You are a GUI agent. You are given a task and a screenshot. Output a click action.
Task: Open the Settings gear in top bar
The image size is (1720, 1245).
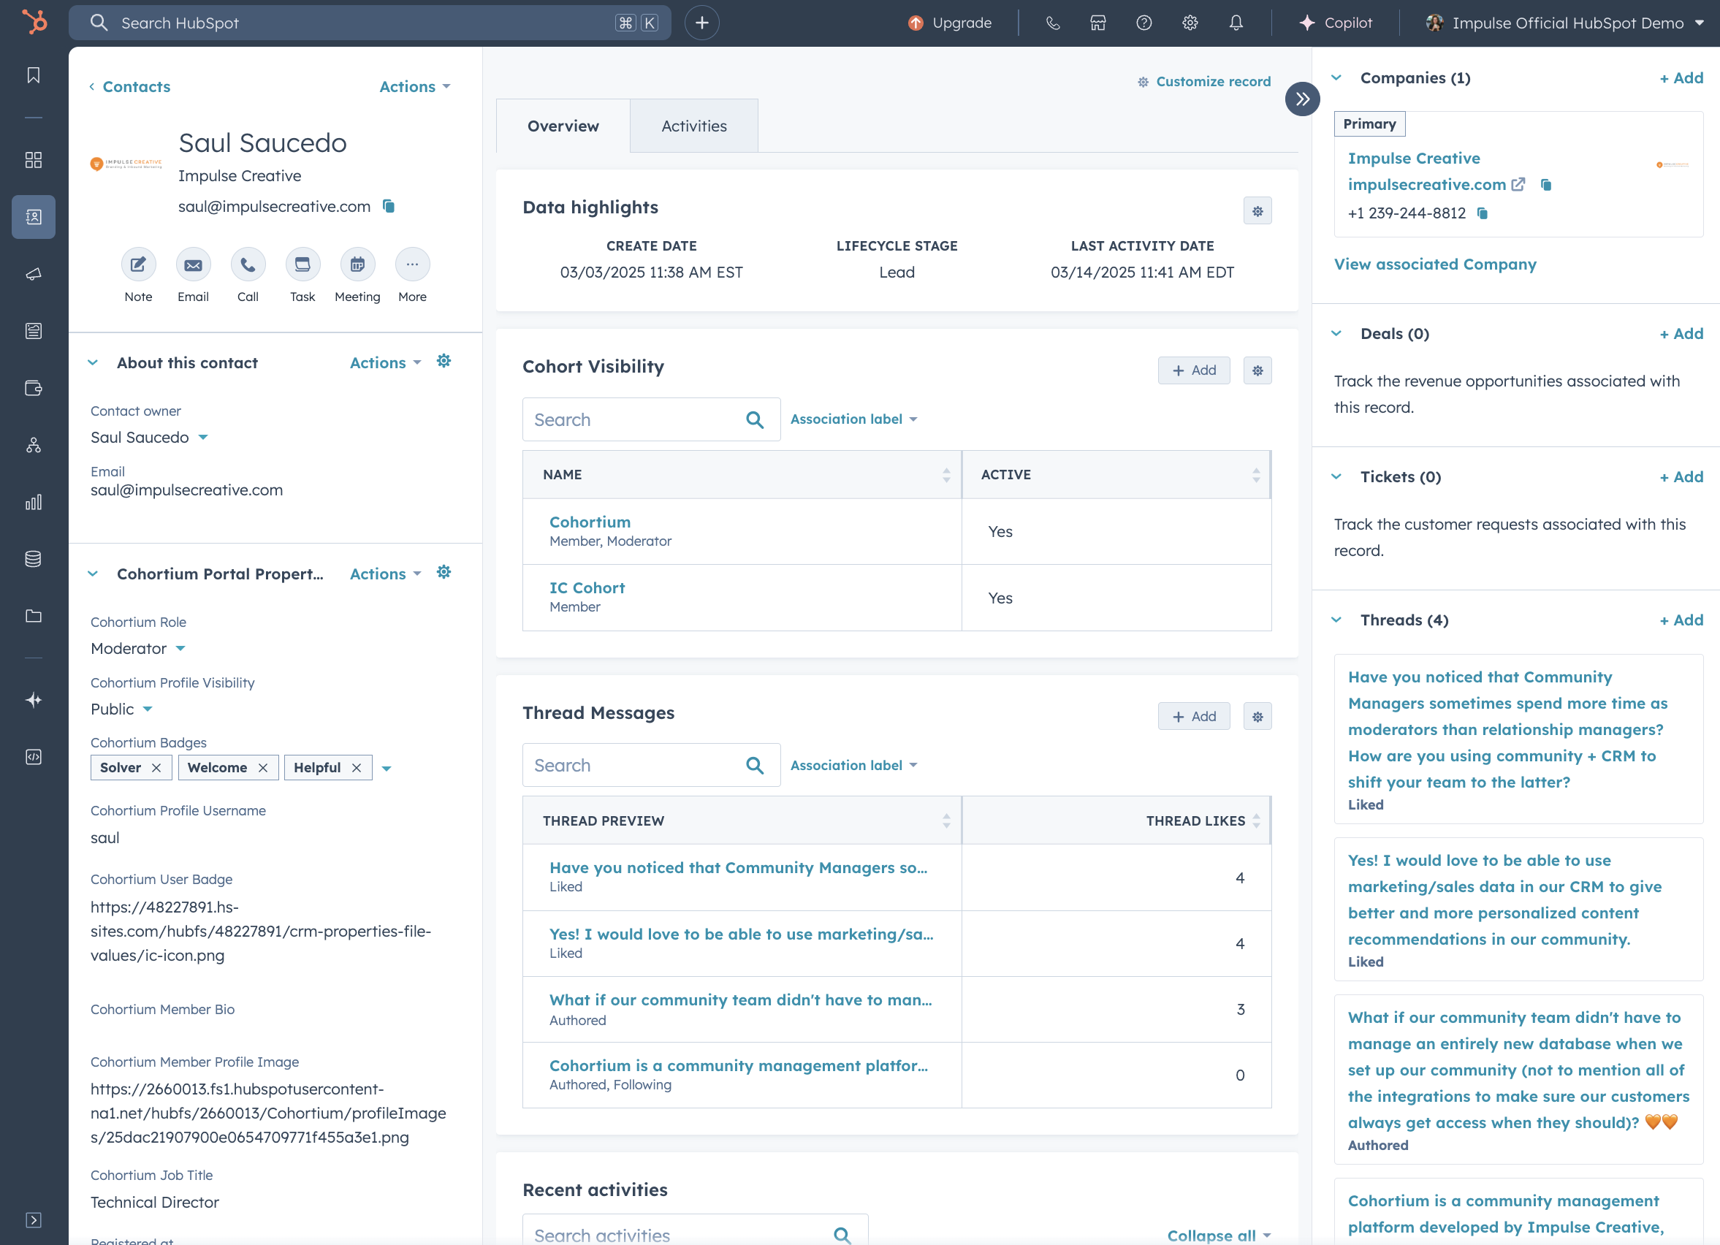click(x=1190, y=23)
